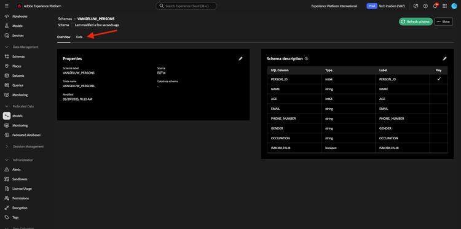Go to Schemas in Data Management
This screenshot has height=229, width=461.
(x=18, y=56)
